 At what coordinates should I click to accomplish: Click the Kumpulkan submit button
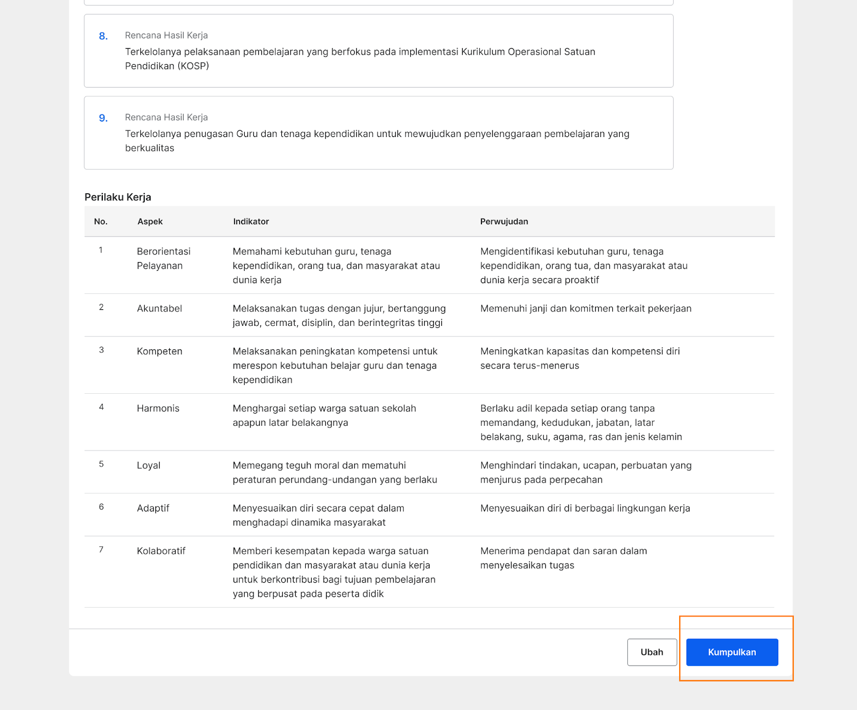click(732, 652)
